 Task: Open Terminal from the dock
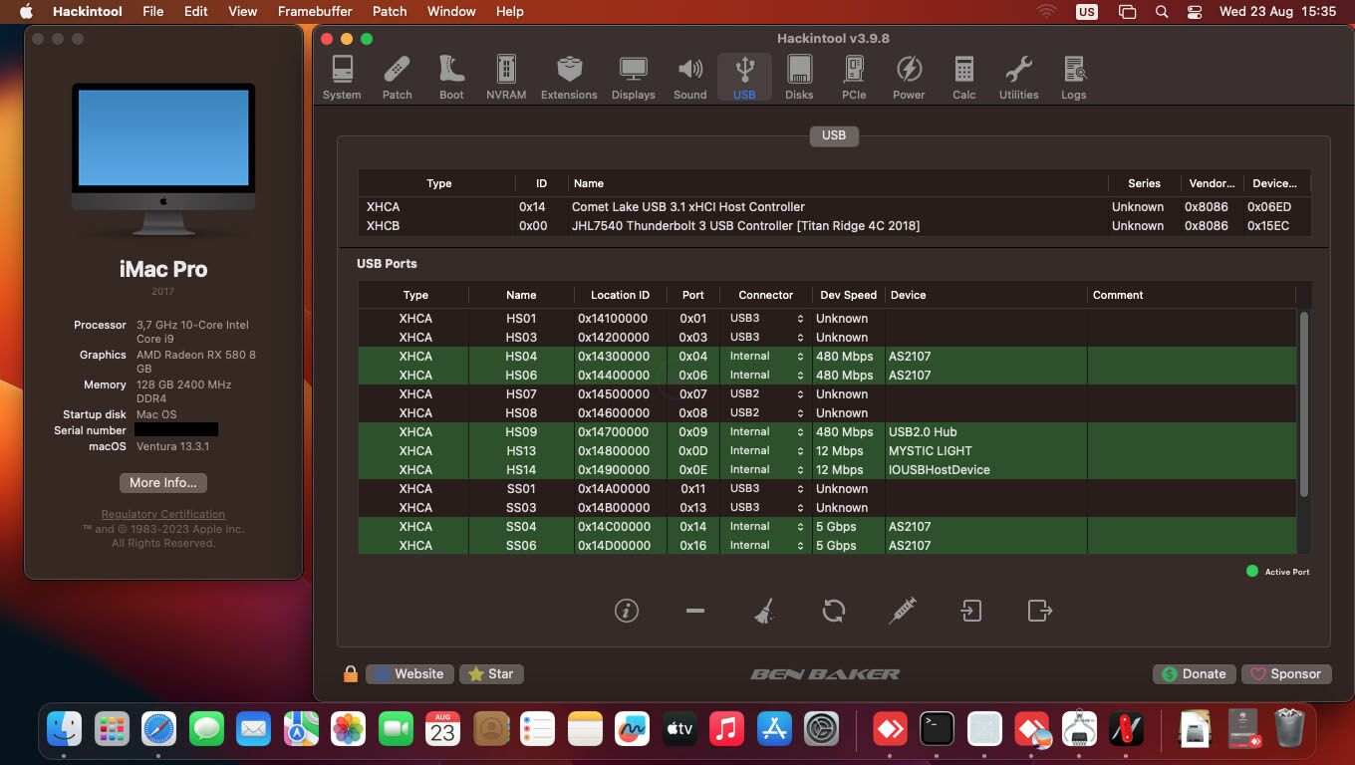click(937, 730)
